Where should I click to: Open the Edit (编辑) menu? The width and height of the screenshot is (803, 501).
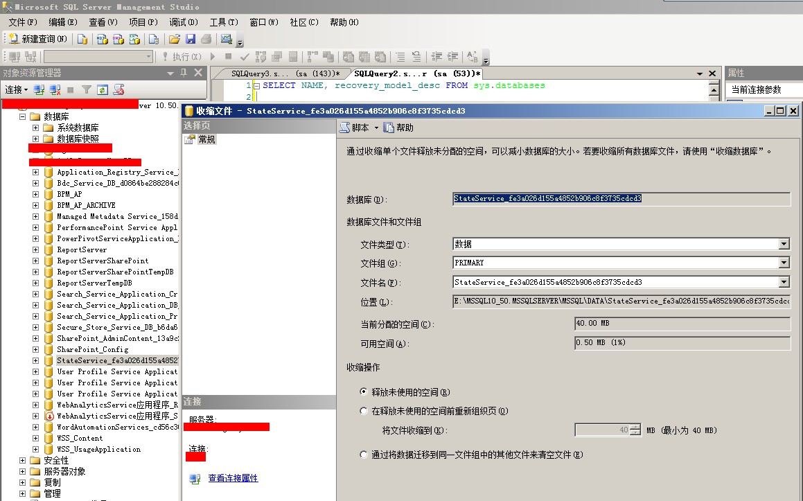pyautogui.click(x=63, y=22)
